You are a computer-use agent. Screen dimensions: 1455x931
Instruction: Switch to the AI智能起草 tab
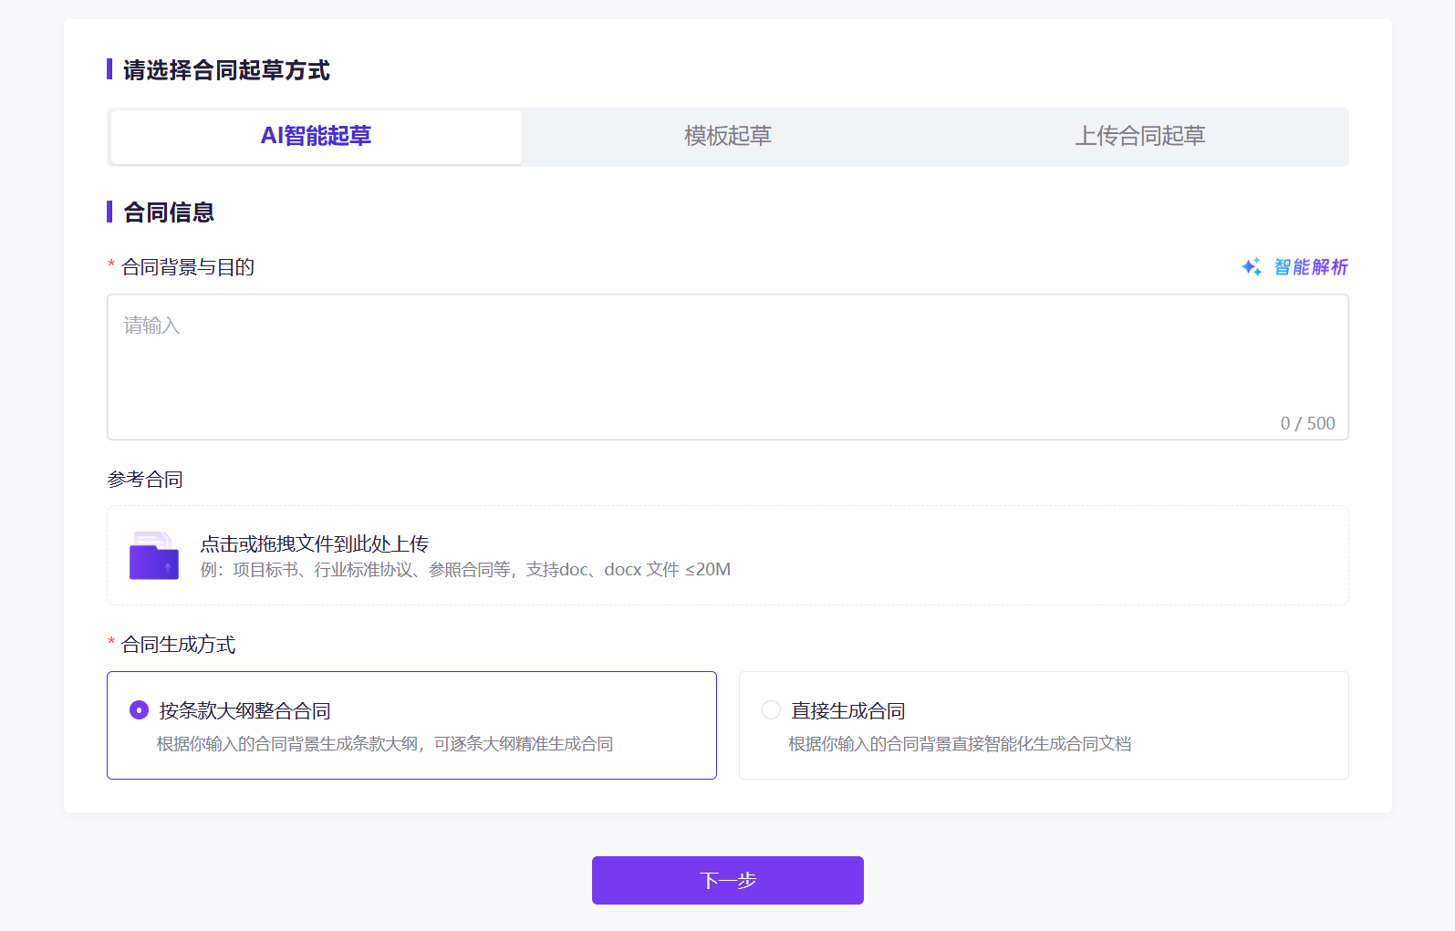pos(316,137)
